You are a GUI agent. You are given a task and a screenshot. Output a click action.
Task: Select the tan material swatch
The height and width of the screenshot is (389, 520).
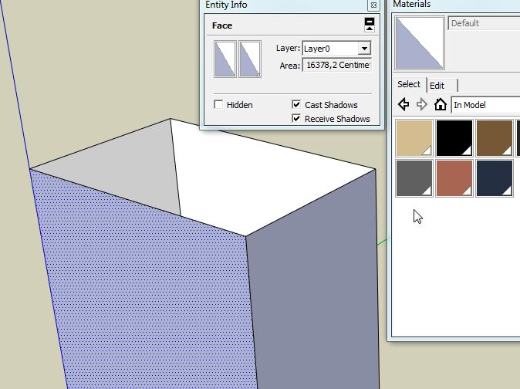click(x=414, y=138)
